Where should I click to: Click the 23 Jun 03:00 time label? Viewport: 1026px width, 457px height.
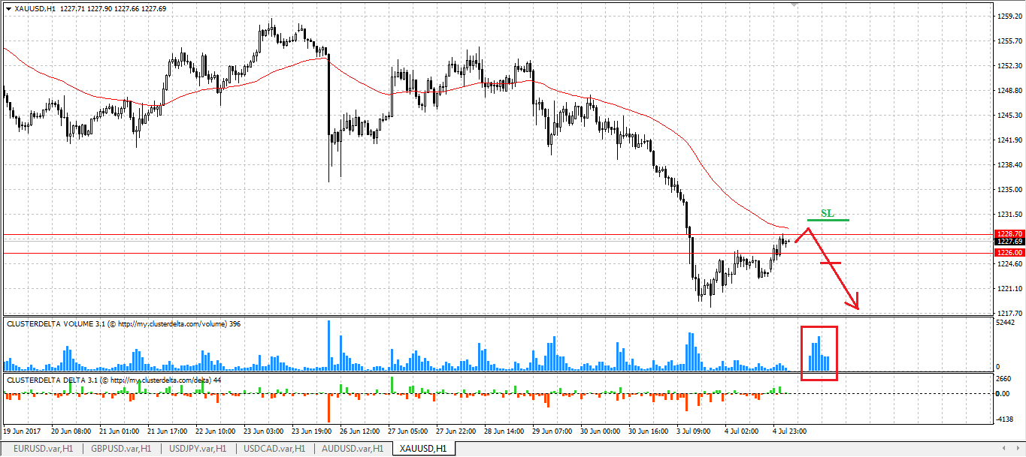(265, 432)
